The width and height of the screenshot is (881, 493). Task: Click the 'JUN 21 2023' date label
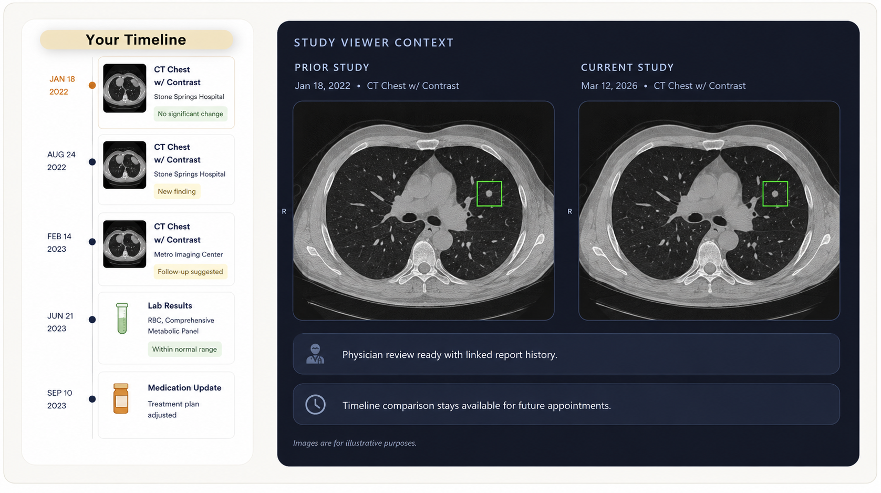[60, 322]
